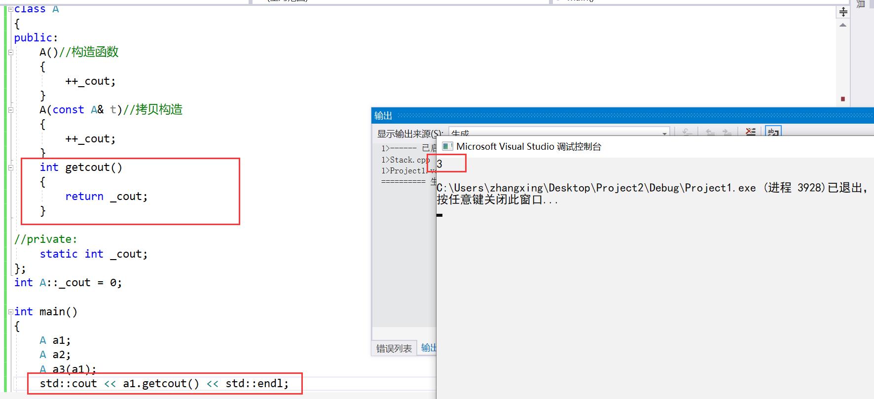
Task: Click the std::cout << a1.getcout() line
Action: (x=164, y=384)
